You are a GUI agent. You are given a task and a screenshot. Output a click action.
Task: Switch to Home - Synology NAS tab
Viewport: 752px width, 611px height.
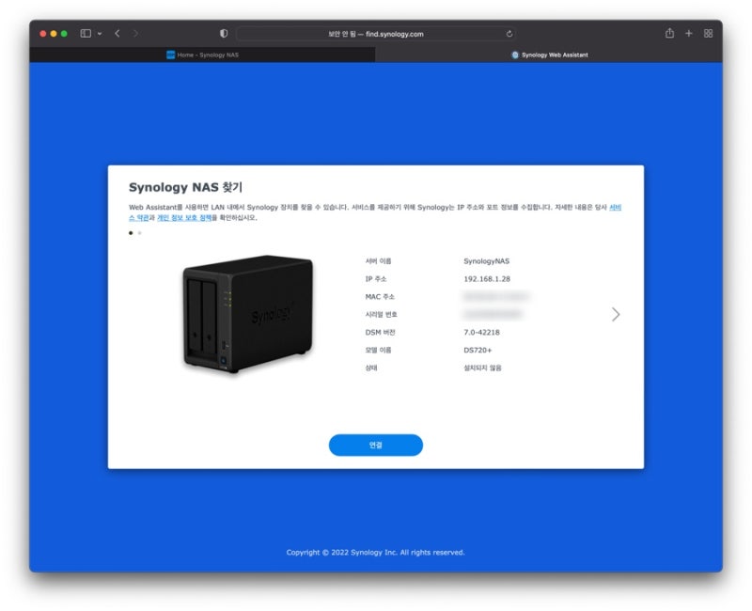point(202,55)
